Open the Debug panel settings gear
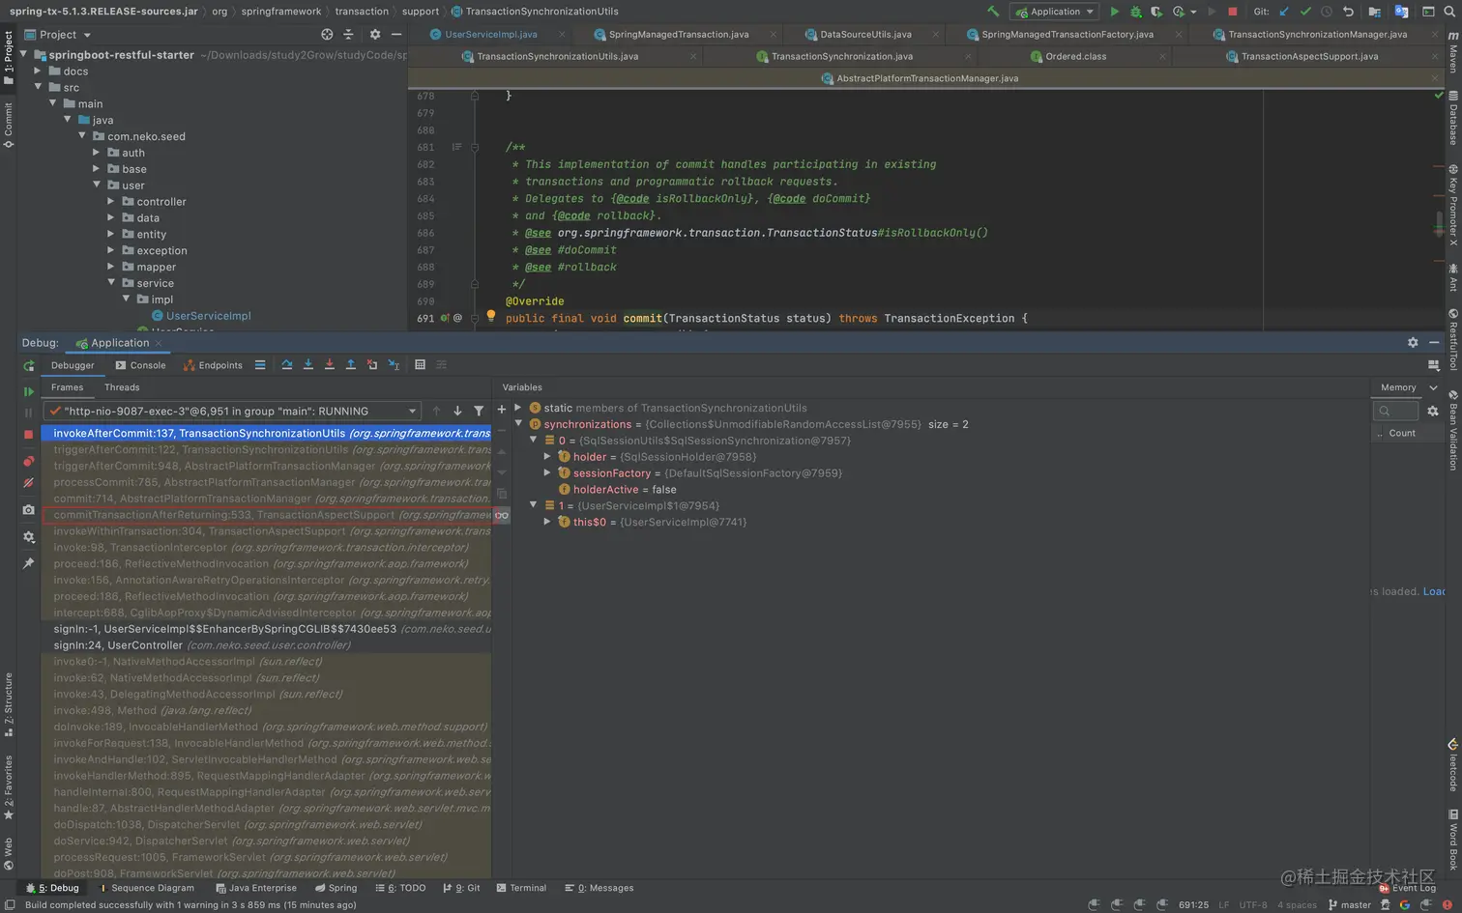This screenshot has height=913, width=1462. pos(1413,343)
